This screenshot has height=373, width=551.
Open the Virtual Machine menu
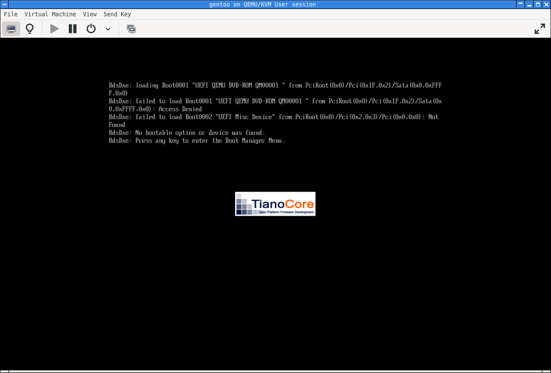[50, 14]
